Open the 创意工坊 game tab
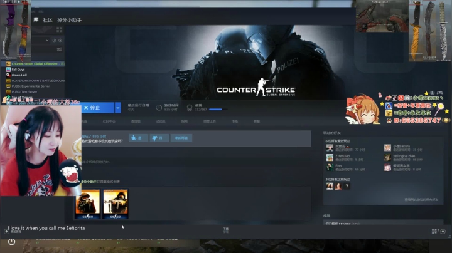This screenshot has width=452, height=253. (210, 121)
